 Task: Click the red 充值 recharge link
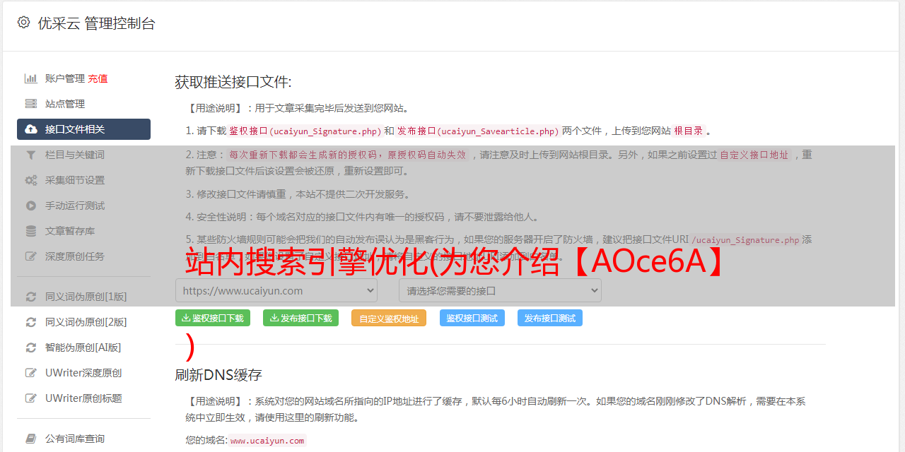[98, 78]
